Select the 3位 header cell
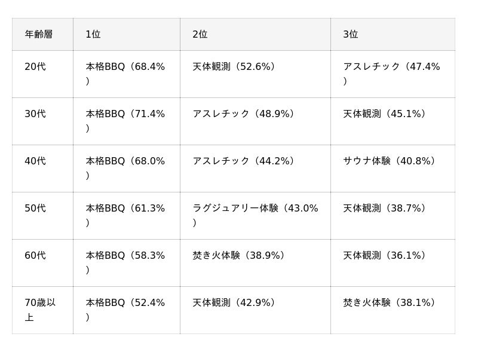 click(351, 35)
